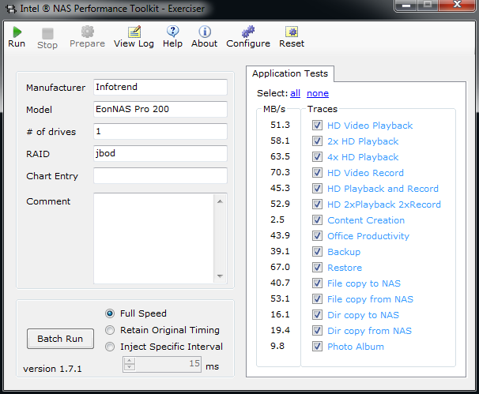The image size is (479, 394).
Task: Uncheck the Content Creation trace
Action: pos(317,220)
